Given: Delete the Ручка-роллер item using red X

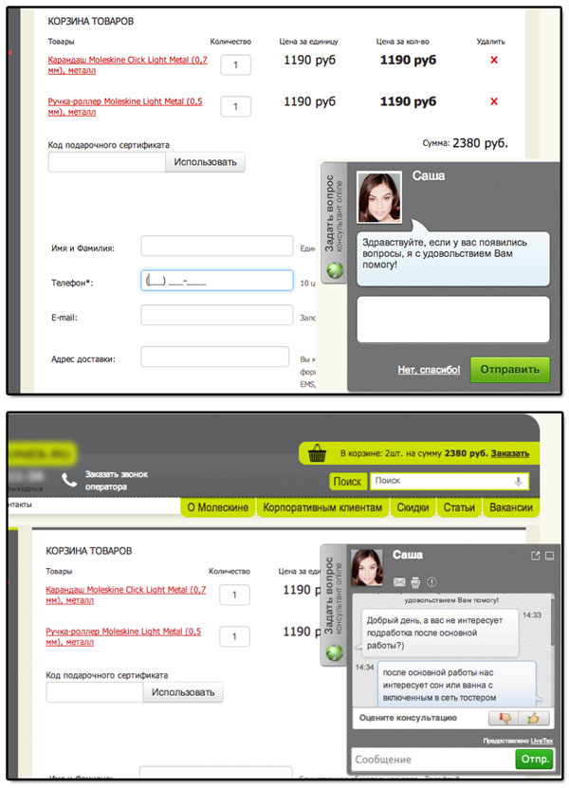Looking at the screenshot, I should 493,101.
